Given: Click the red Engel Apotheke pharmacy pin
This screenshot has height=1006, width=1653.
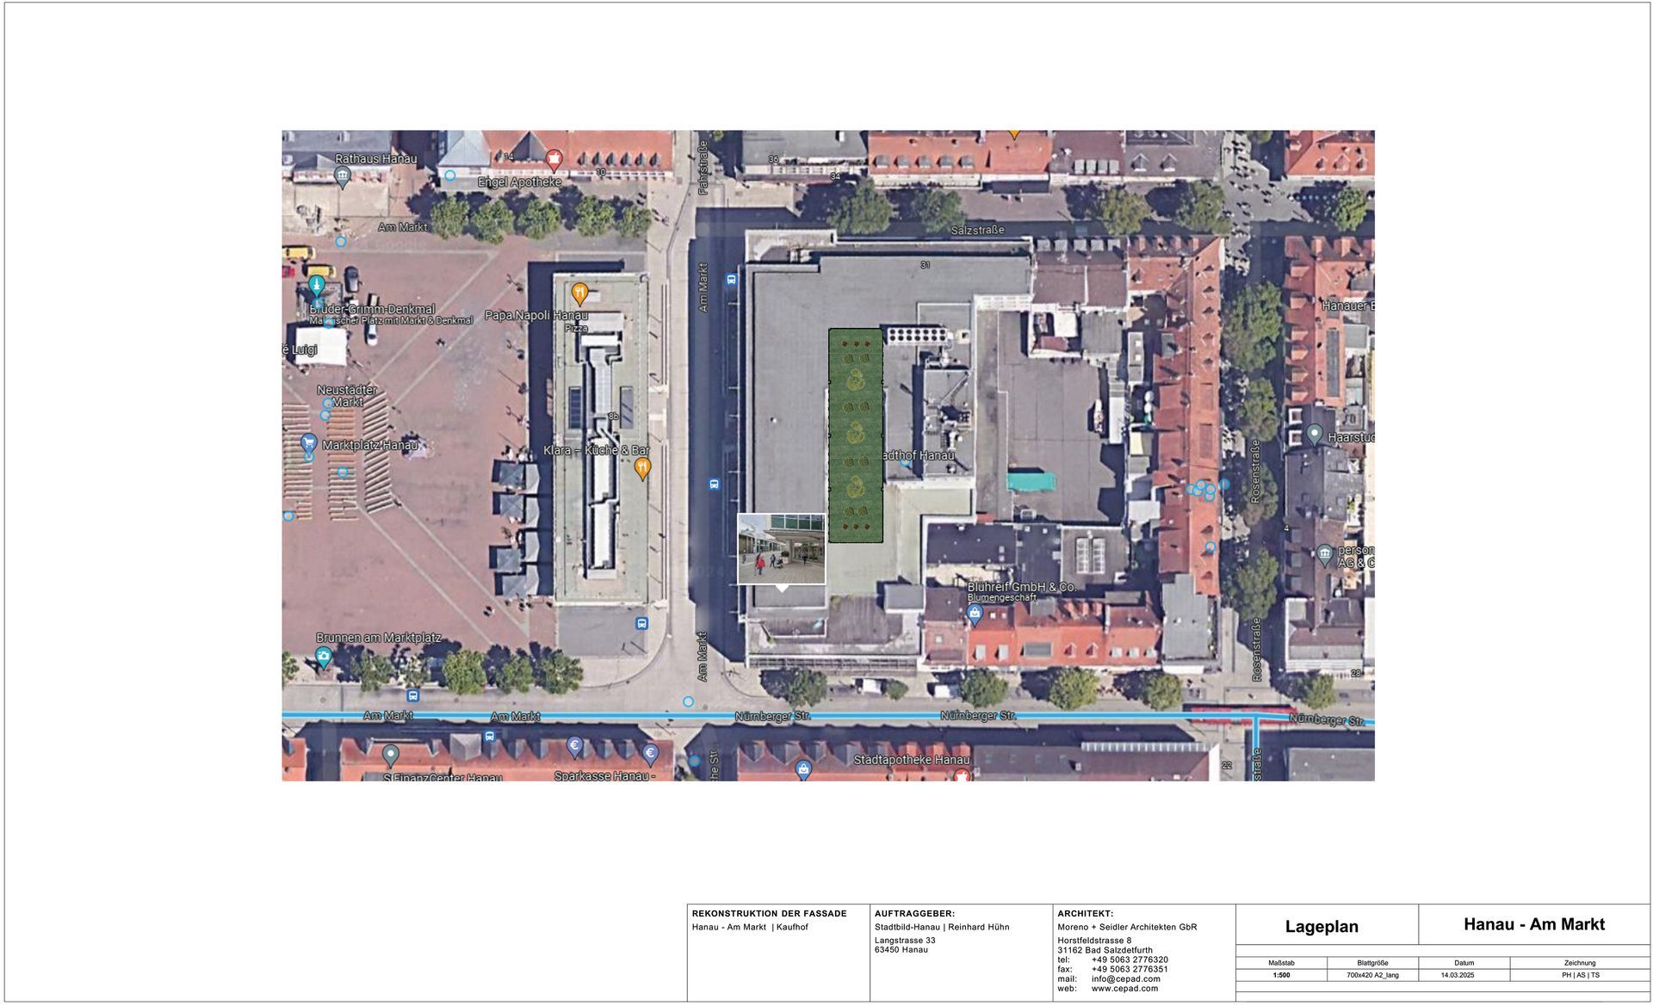Looking at the screenshot, I should (554, 159).
